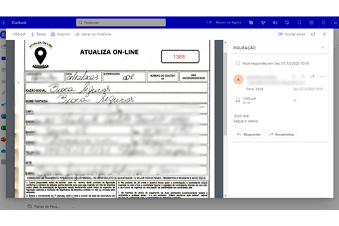This screenshot has height=226, width=339.
Task: Open more actions ellipsis on message
Action: pos(321,76)
